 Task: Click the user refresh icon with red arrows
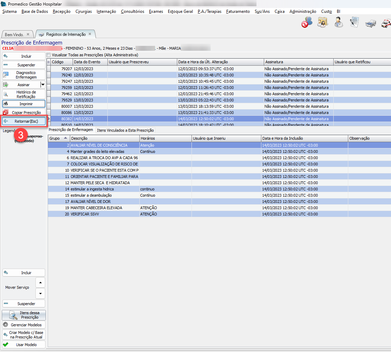[x=307, y=22]
